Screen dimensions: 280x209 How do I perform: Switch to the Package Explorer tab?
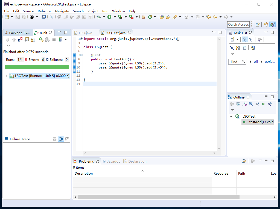(x=17, y=33)
